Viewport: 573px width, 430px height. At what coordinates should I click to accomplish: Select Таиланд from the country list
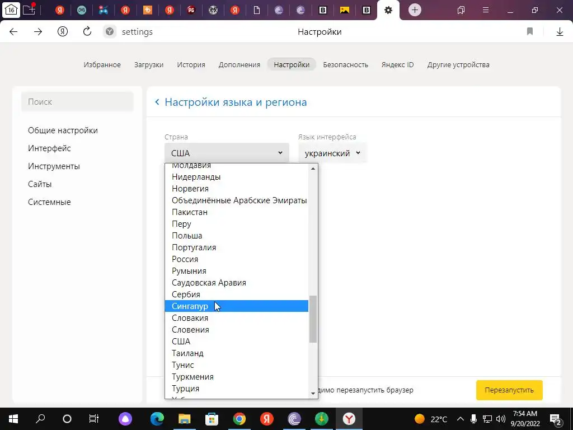click(237, 353)
